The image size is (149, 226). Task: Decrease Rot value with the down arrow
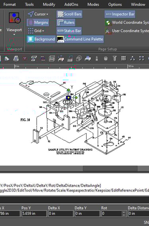(x=124, y=215)
